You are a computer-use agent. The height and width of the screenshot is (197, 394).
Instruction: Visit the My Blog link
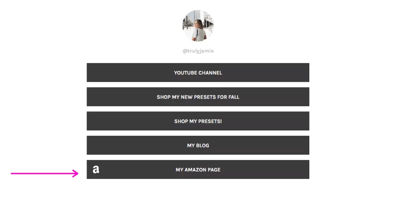[x=198, y=145]
